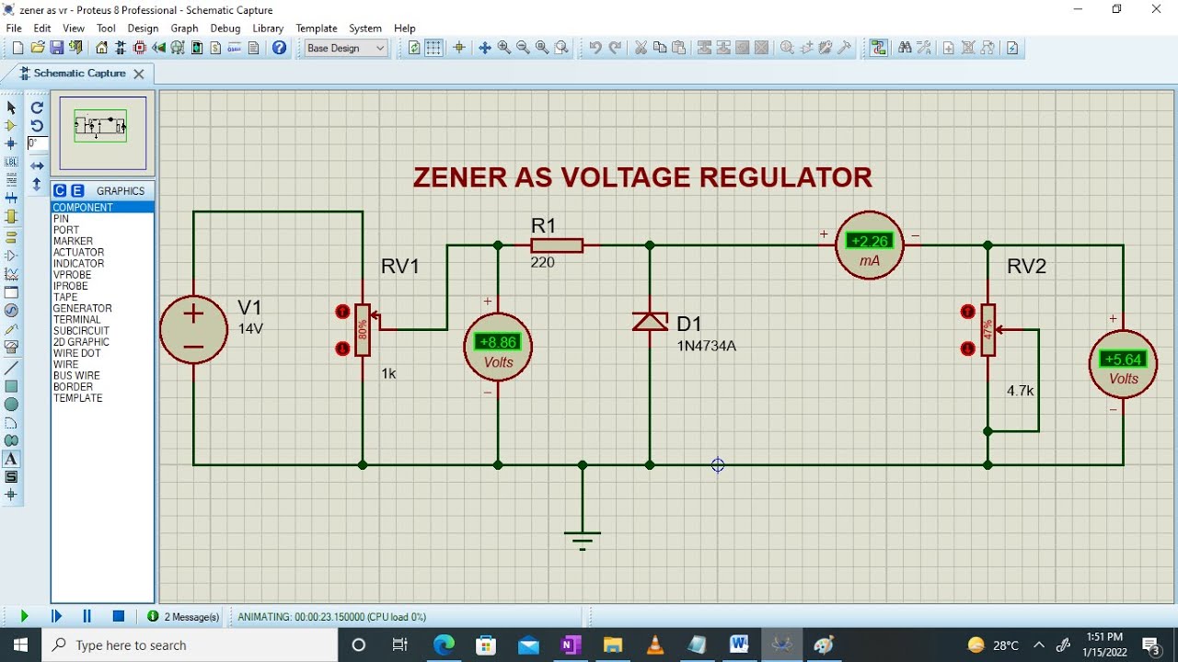Undo the last change

pyautogui.click(x=595, y=48)
